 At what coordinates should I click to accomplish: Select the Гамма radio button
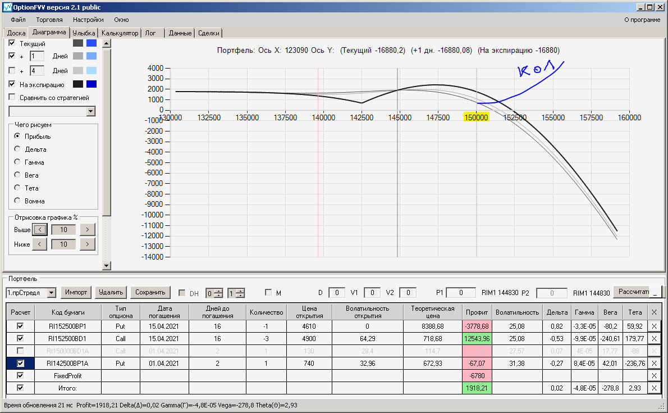(x=17, y=162)
